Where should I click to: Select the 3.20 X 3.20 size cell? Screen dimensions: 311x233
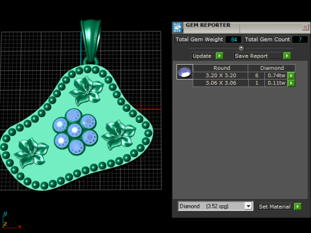pyautogui.click(x=220, y=76)
